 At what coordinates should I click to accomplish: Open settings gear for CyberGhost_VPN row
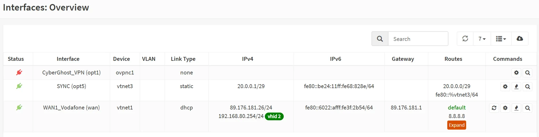[516, 73]
